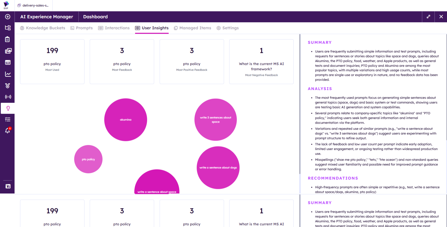
Task: Open the broadcast signal icon in sidebar
Action: [x=8, y=97]
